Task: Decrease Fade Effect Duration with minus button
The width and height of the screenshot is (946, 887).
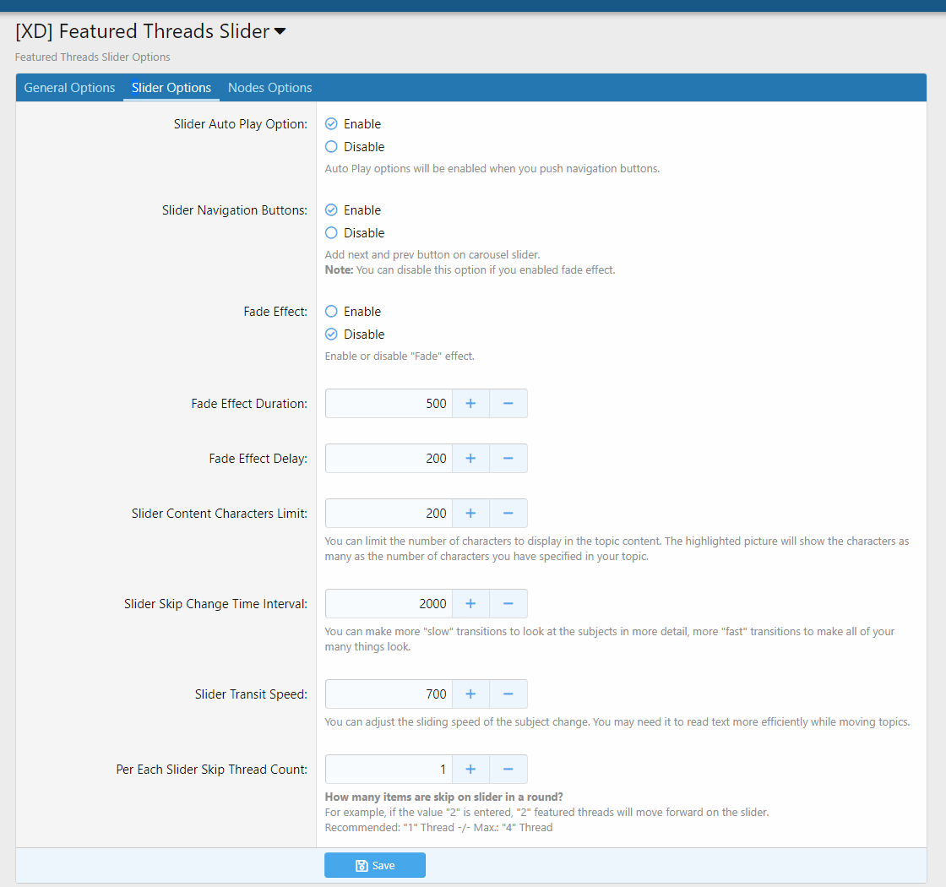Action: pos(508,404)
